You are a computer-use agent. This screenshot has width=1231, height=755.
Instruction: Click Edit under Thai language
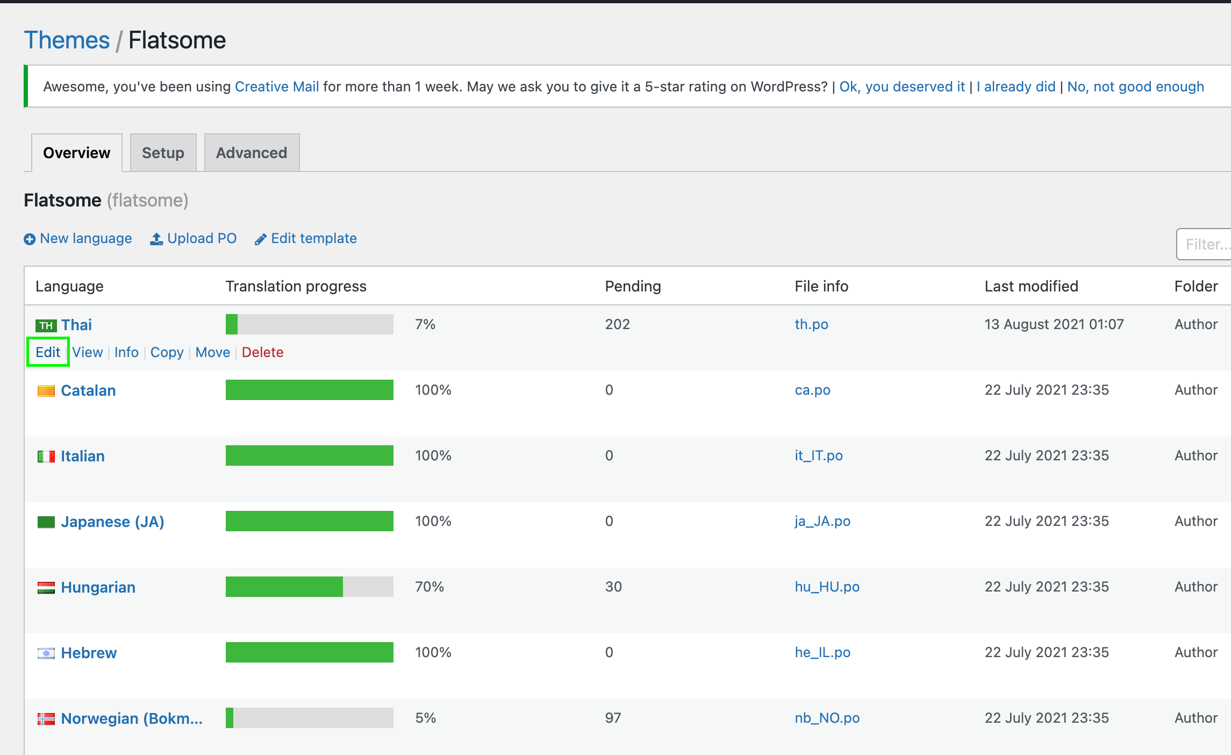(x=48, y=352)
